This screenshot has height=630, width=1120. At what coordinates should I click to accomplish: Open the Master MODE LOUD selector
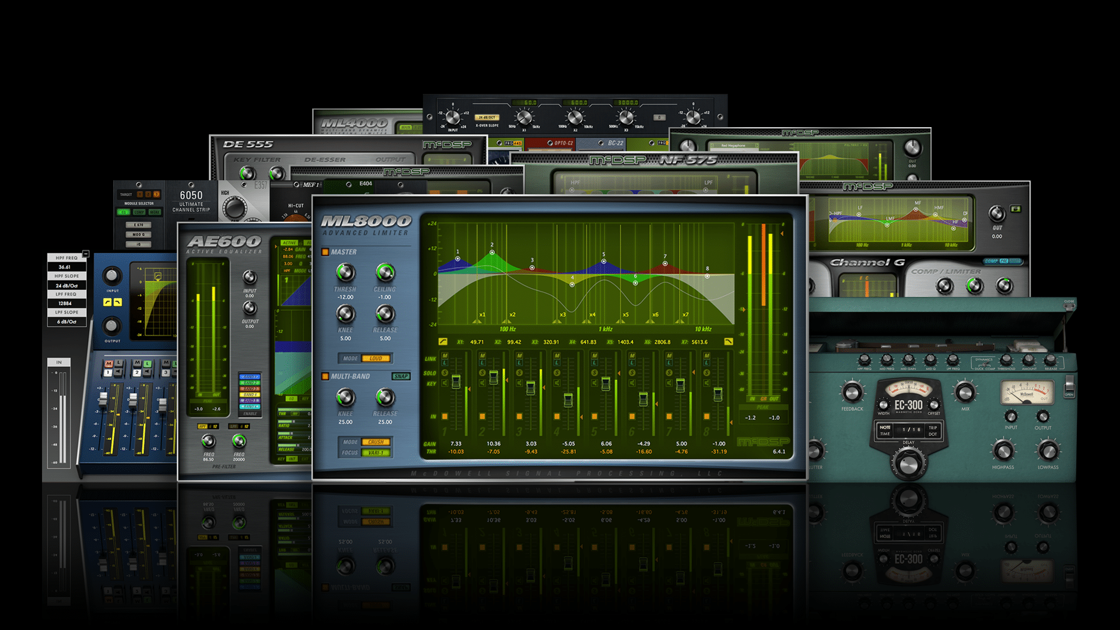[x=376, y=358]
